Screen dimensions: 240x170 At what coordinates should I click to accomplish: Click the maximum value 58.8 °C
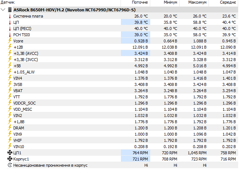200,22
